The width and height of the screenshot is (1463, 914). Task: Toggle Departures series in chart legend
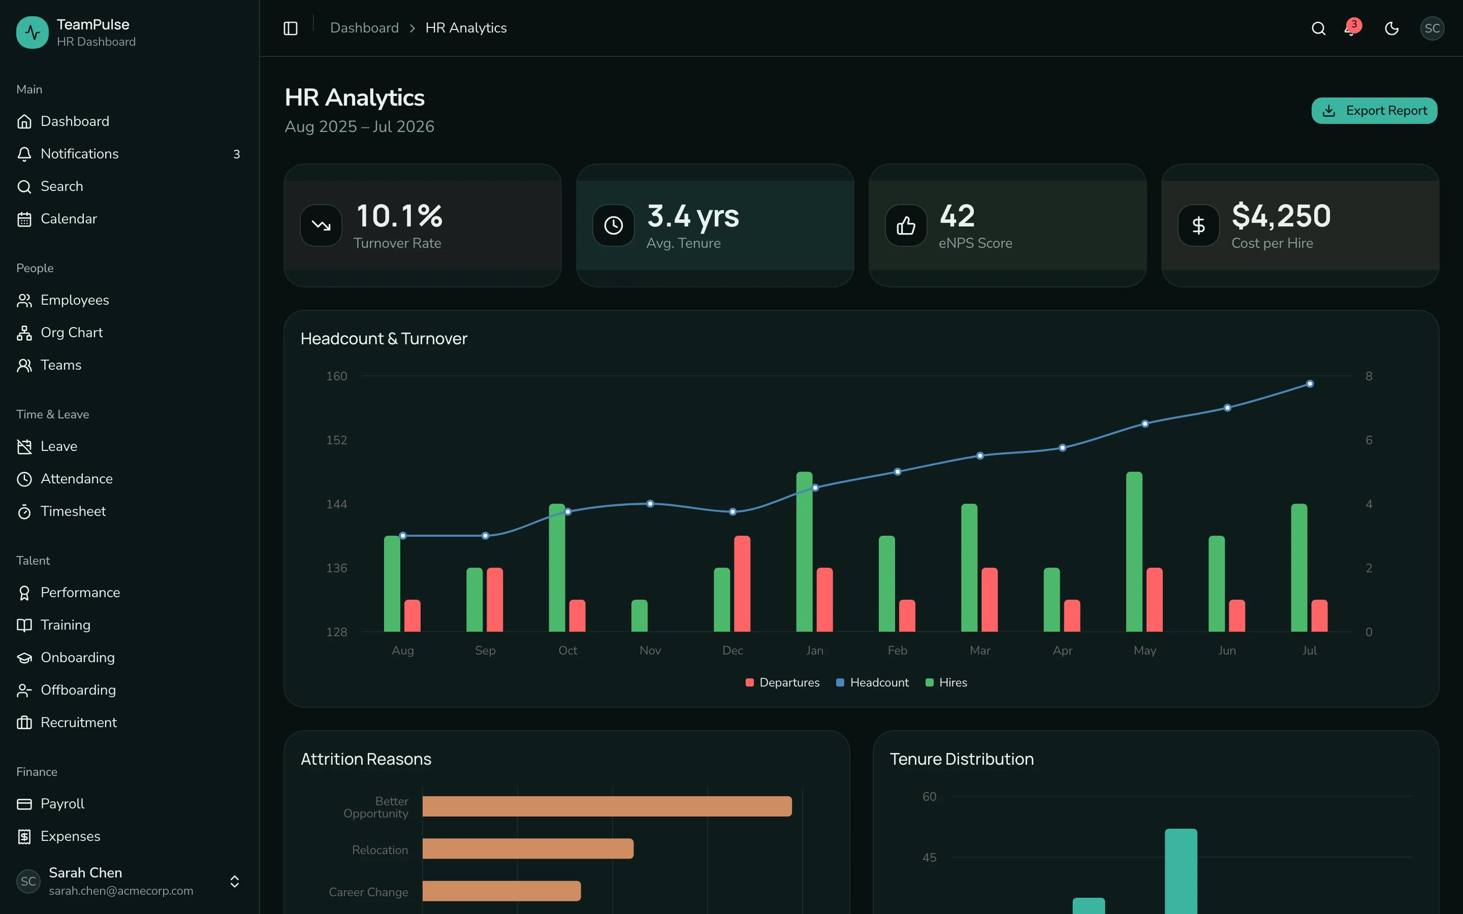click(x=782, y=682)
